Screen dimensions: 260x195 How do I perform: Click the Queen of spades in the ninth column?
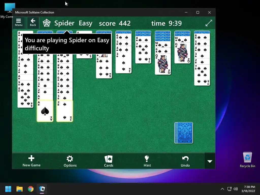click(x=182, y=53)
